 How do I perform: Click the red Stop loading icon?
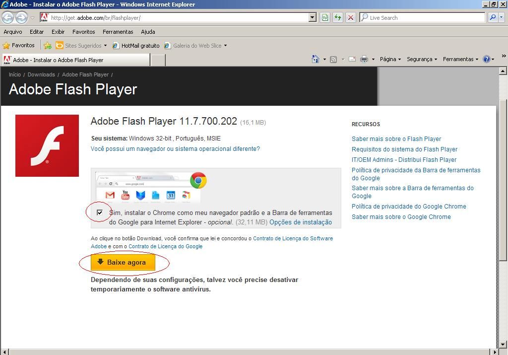(x=351, y=17)
